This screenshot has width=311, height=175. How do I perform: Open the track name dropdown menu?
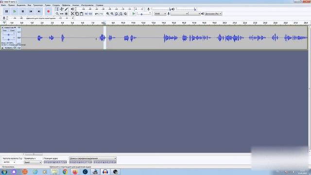[x=10, y=28]
